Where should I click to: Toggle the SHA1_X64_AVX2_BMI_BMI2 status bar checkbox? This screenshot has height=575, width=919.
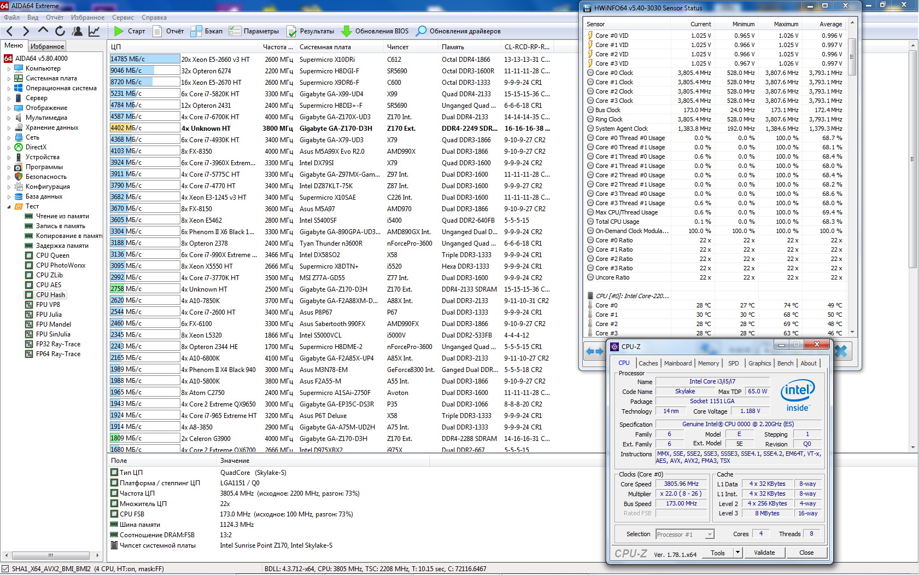point(5,569)
